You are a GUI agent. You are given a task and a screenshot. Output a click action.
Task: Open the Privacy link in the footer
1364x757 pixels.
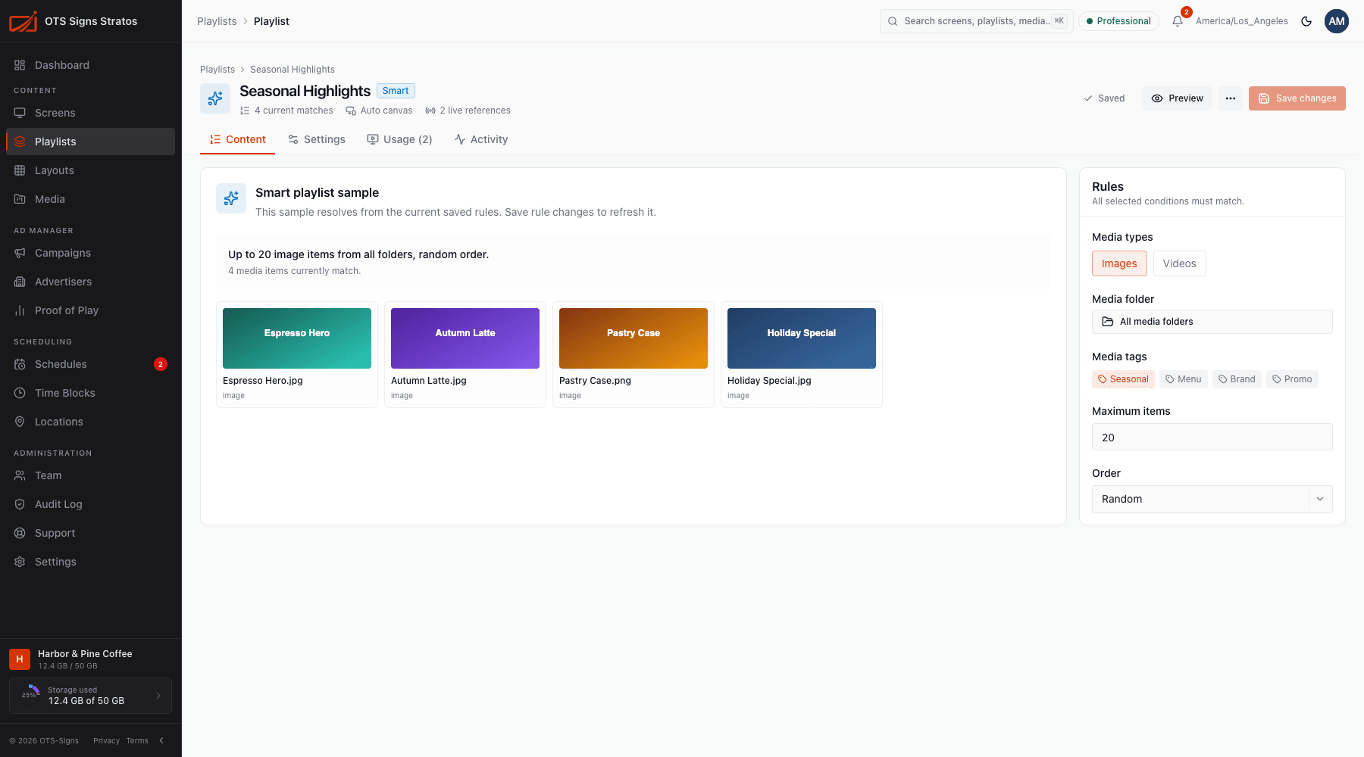pyautogui.click(x=106, y=740)
